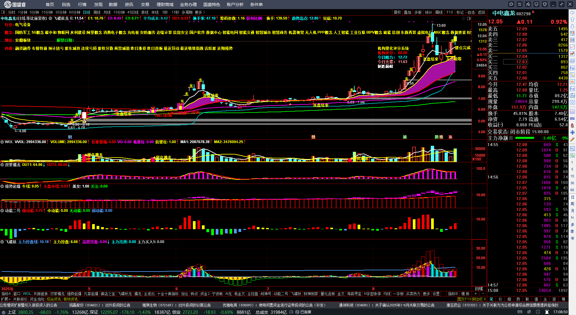
Task: Toggle 15-minute period in right sidebar
Action: click(572, 176)
